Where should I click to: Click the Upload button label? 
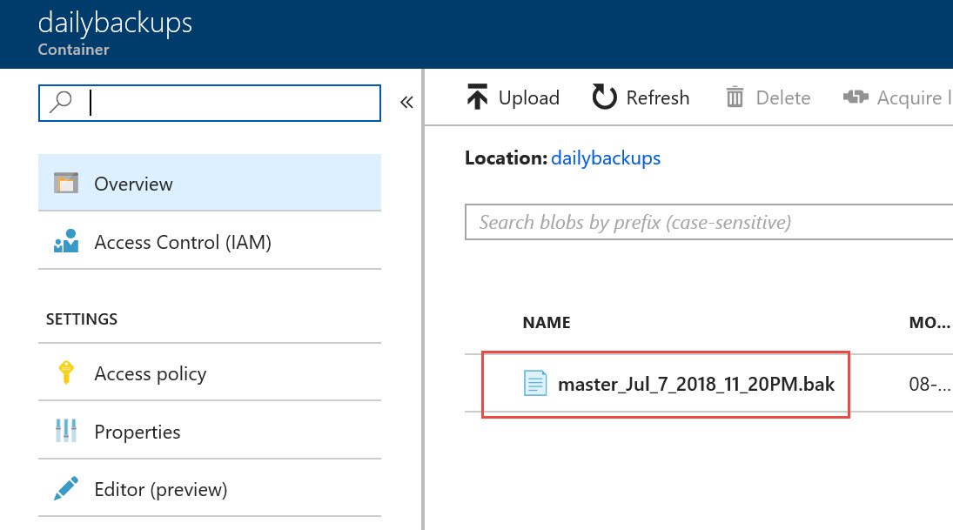tap(529, 97)
